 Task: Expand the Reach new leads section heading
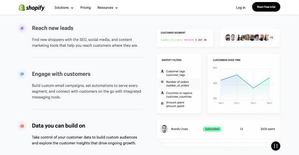coord(52,28)
